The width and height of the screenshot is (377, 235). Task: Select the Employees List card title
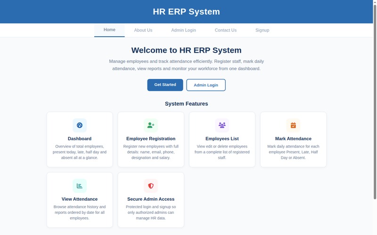(222, 139)
